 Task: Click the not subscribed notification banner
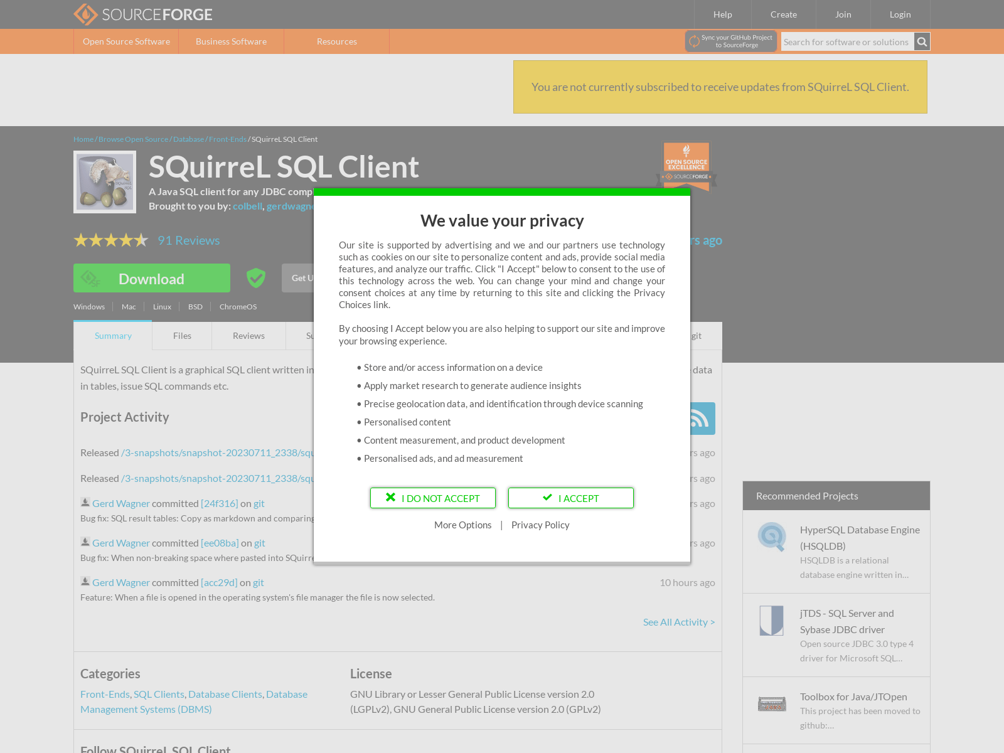(720, 87)
